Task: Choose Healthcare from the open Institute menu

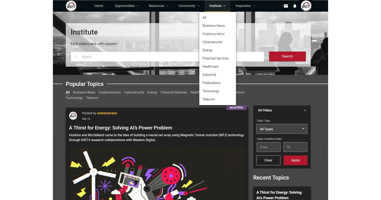Action: point(210,66)
